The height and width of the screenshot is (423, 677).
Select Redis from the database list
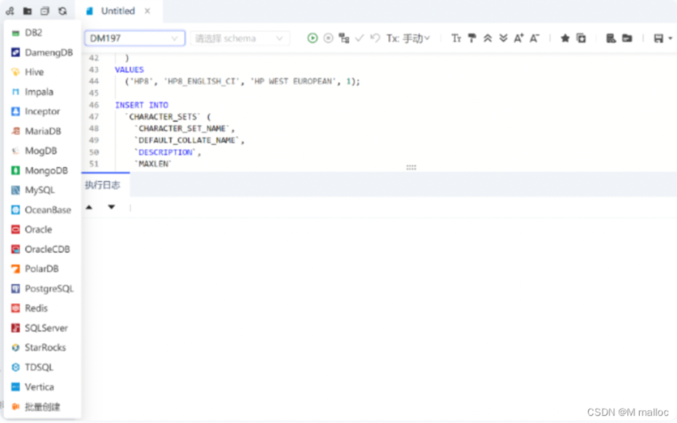(43, 308)
